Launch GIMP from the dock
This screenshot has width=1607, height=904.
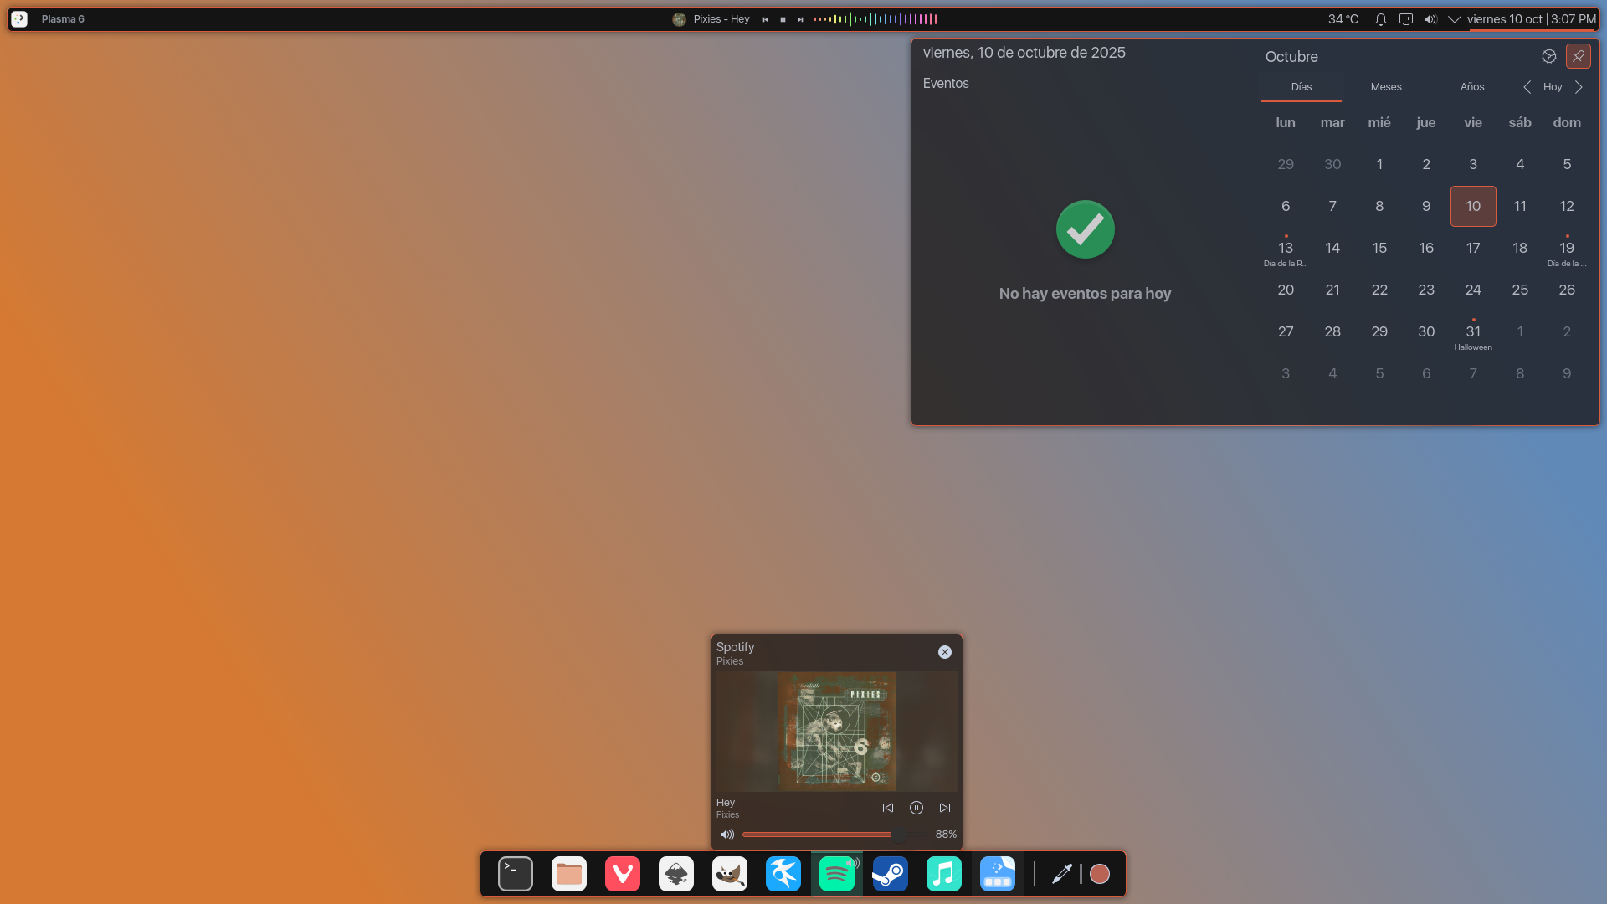tap(730, 874)
